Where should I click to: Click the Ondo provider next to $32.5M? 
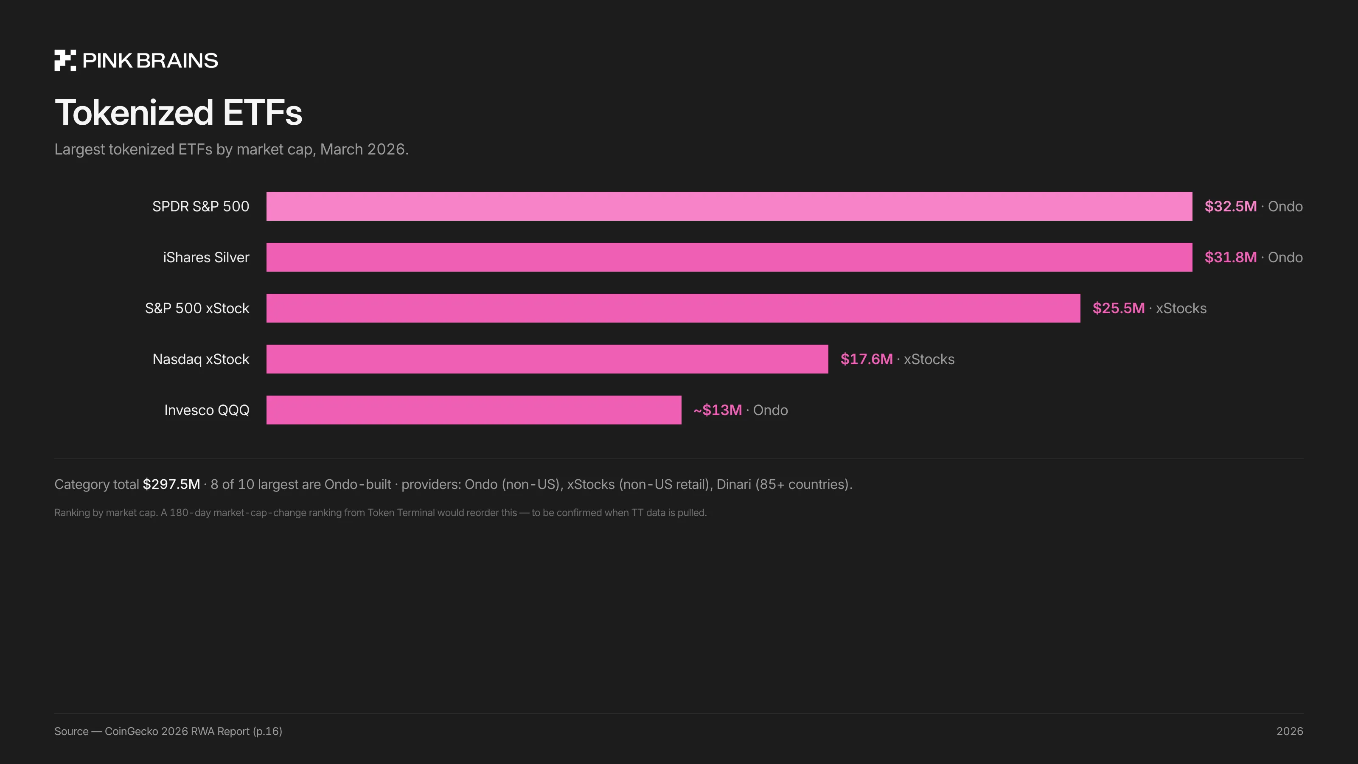pyautogui.click(x=1285, y=206)
